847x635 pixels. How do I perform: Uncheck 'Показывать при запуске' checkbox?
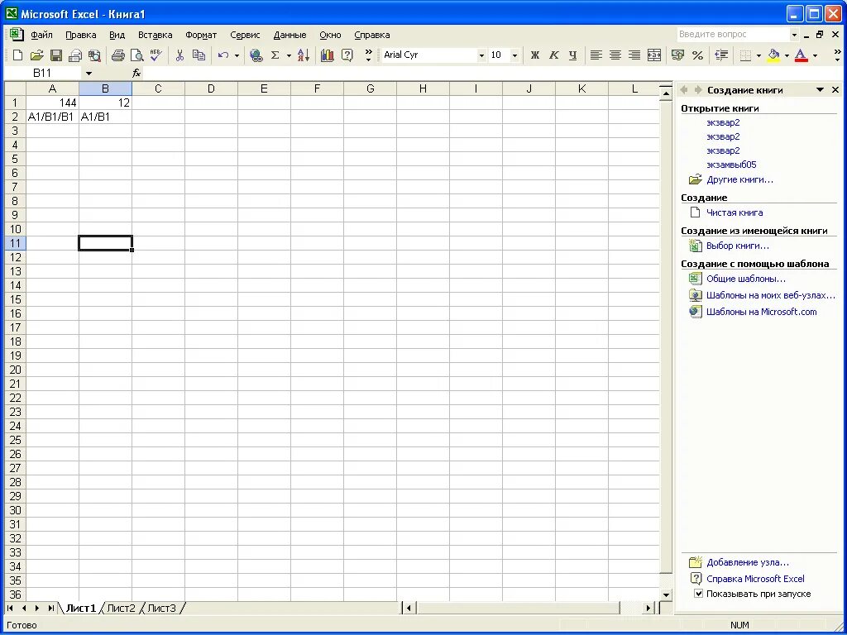coord(698,594)
